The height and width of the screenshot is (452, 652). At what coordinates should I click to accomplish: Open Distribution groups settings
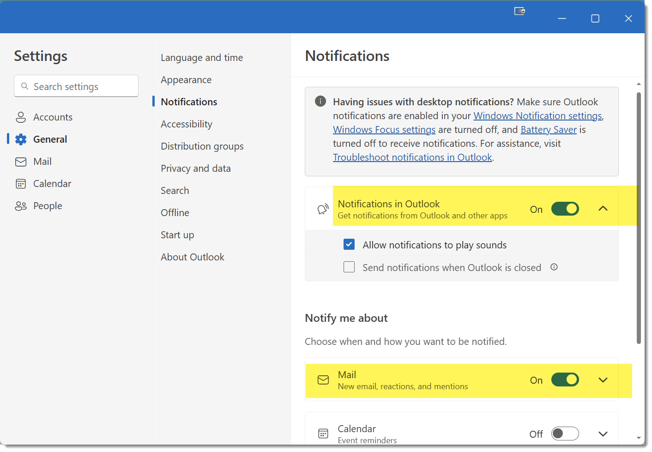click(x=202, y=146)
